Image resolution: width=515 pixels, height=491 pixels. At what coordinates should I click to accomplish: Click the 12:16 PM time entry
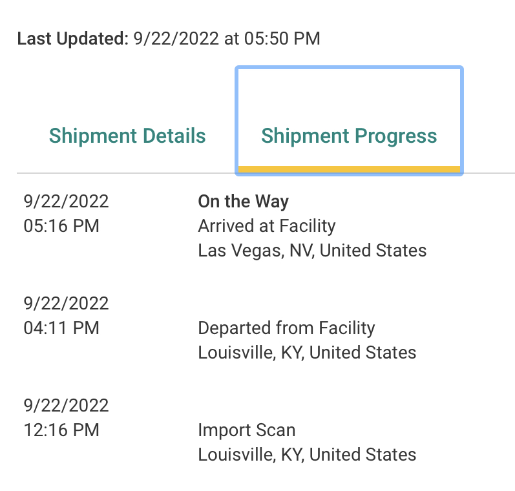61,430
